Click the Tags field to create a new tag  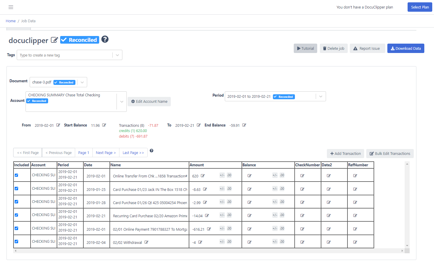[x=65, y=55]
